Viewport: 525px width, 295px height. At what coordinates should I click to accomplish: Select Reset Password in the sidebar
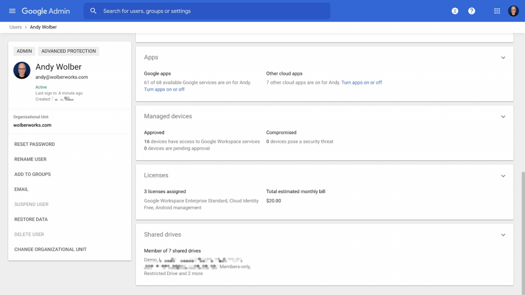pyautogui.click(x=34, y=144)
